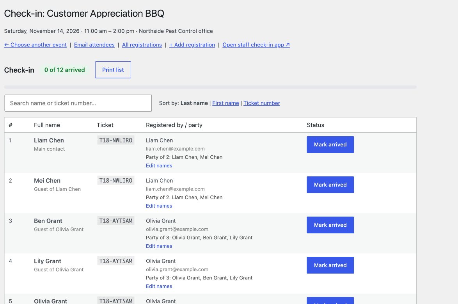The width and height of the screenshot is (458, 304).
Task: Mark Lily Grant as arrived
Action: coord(330,265)
